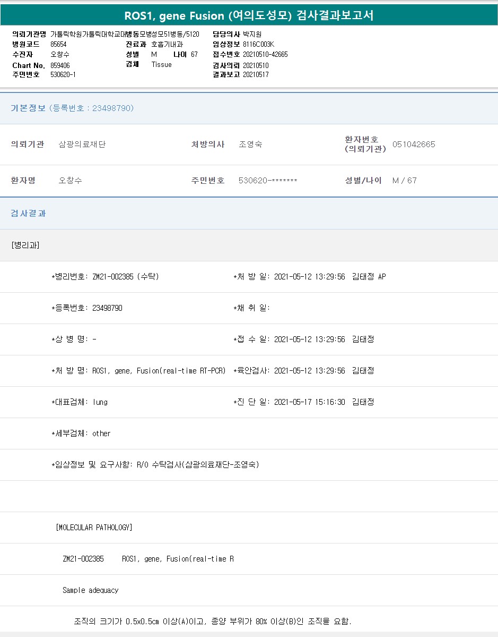Click the [병리과] section row

[25, 245]
